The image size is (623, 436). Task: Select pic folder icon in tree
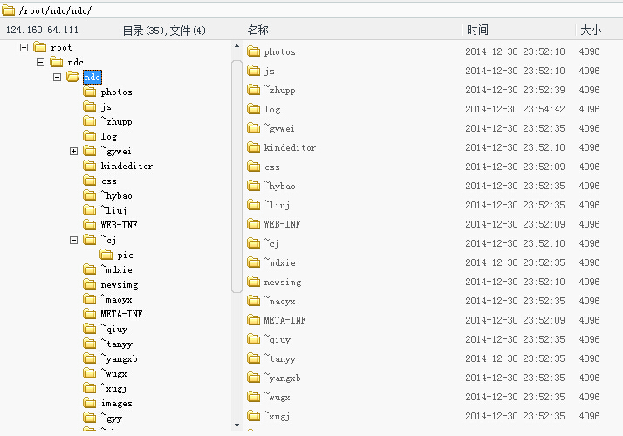pyautogui.click(x=106, y=255)
